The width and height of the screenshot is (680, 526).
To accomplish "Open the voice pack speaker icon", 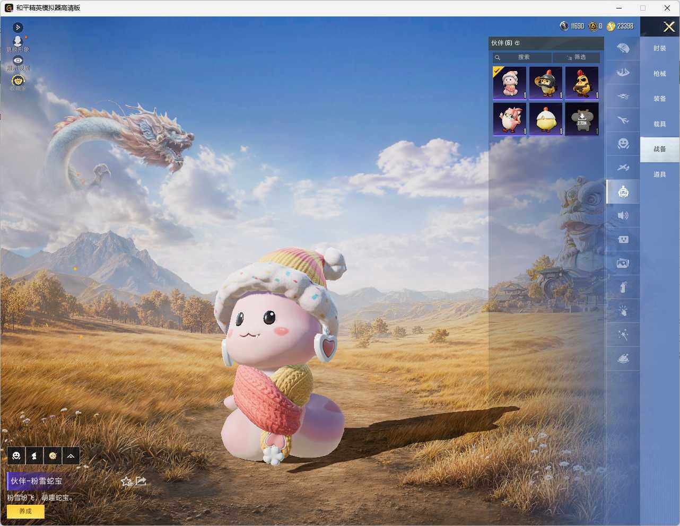I will pyautogui.click(x=623, y=215).
